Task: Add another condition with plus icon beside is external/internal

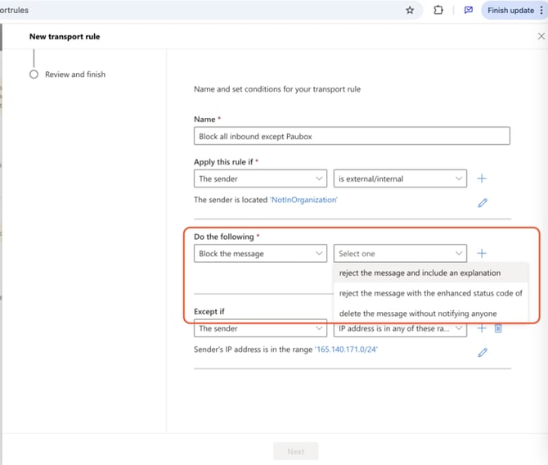Action: pos(482,178)
